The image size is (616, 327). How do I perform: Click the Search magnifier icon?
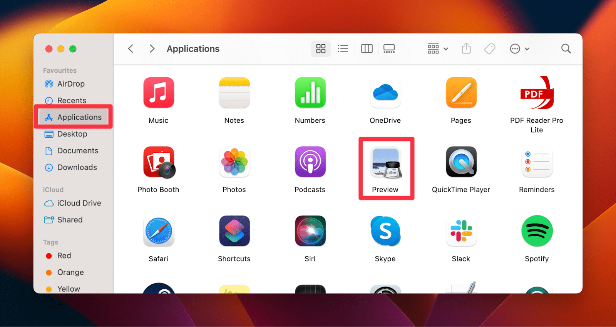tap(566, 48)
